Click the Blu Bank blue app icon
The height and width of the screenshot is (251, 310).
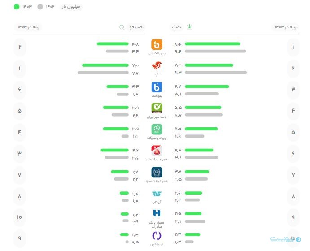click(x=157, y=87)
